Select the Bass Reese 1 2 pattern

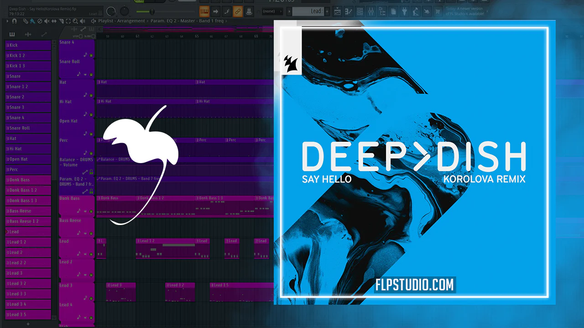(28, 221)
